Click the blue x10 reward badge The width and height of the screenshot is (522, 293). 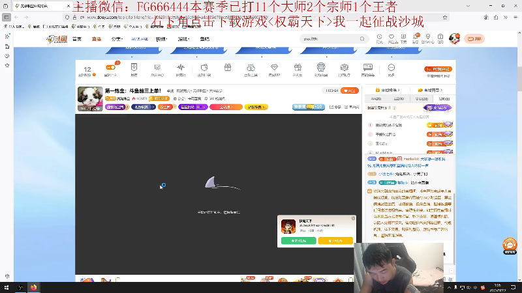[308, 107]
